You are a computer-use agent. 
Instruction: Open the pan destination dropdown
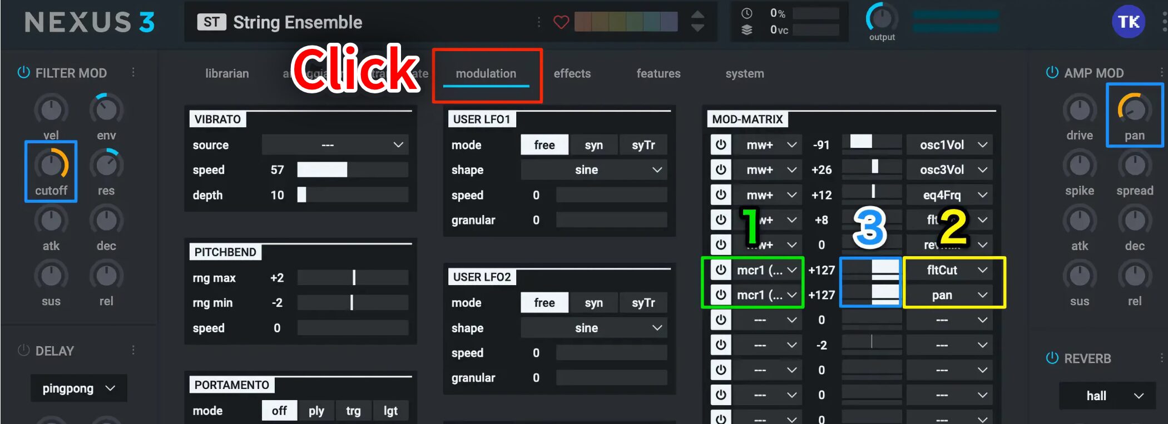949,295
